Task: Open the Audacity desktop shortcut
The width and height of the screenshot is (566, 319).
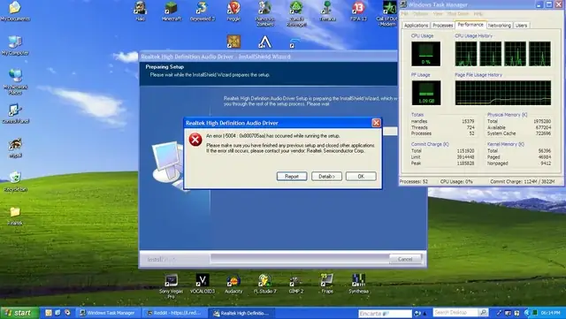Action: 233,284
